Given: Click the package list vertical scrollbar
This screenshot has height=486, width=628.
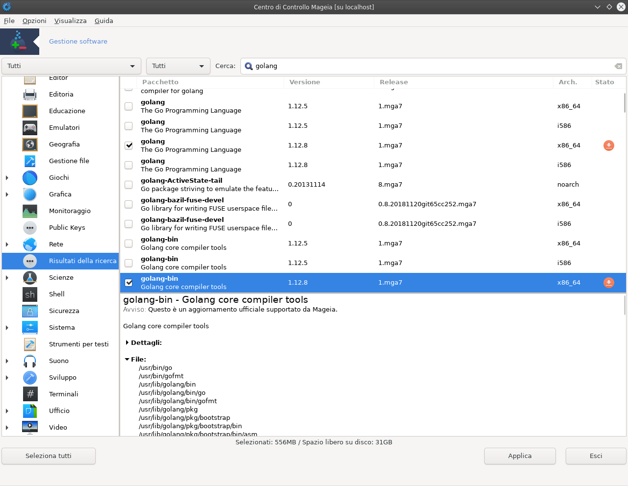Looking at the screenshot, I should [x=625, y=103].
